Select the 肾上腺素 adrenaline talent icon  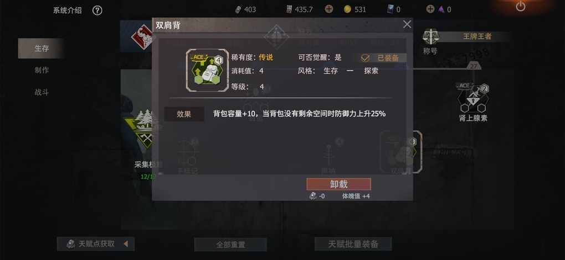point(472,98)
